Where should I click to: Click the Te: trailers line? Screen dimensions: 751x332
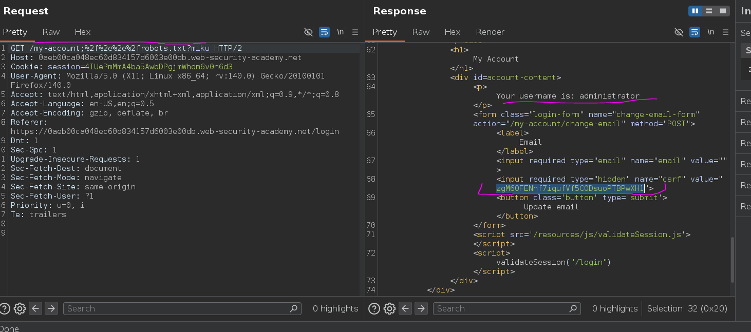tap(38, 214)
